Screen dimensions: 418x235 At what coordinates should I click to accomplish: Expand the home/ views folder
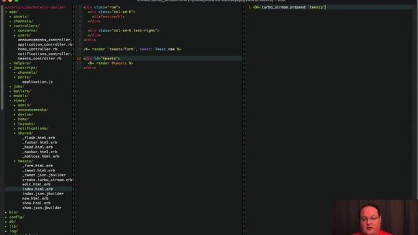point(23,119)
